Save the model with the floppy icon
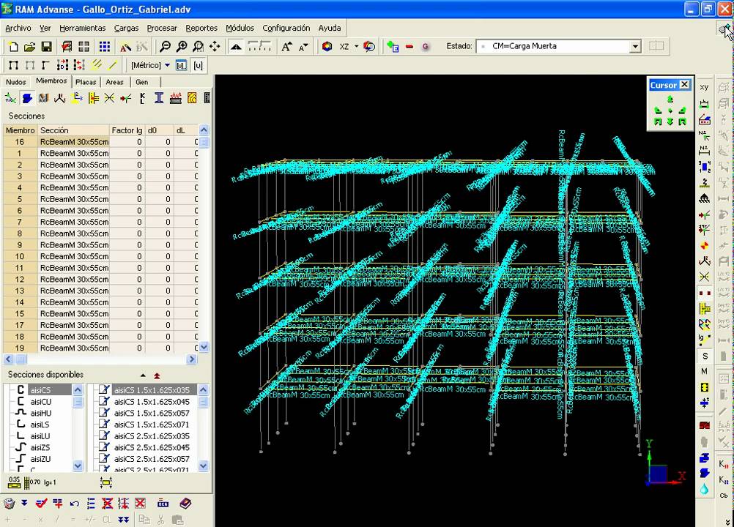The width and height of the screenshot is (734, 527). point(46,47)
